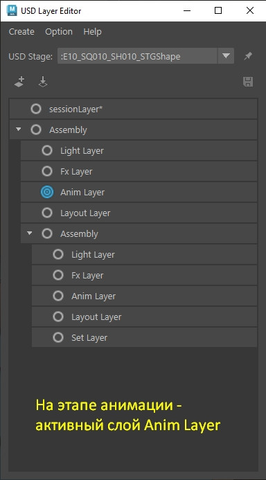Click the active blue Anim Layer target

point(47,192)
